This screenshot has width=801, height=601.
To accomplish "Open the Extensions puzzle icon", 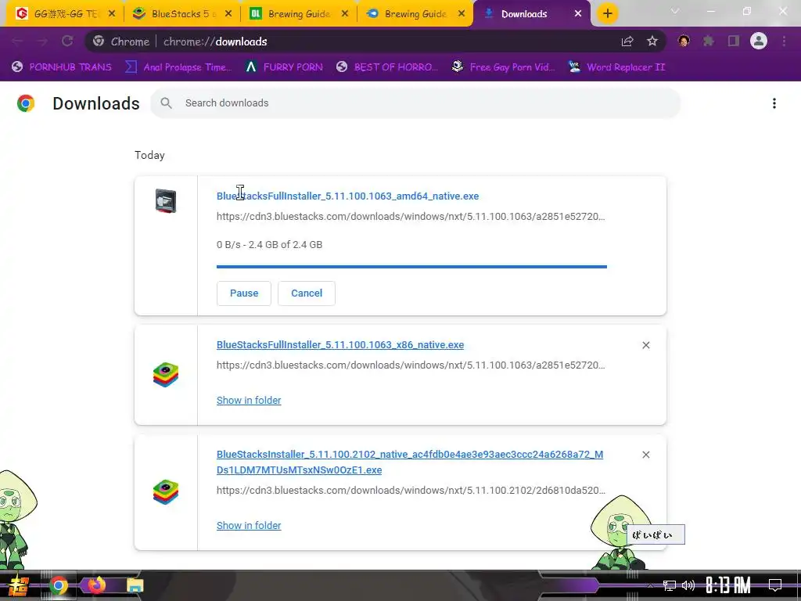I will point(708,41).
